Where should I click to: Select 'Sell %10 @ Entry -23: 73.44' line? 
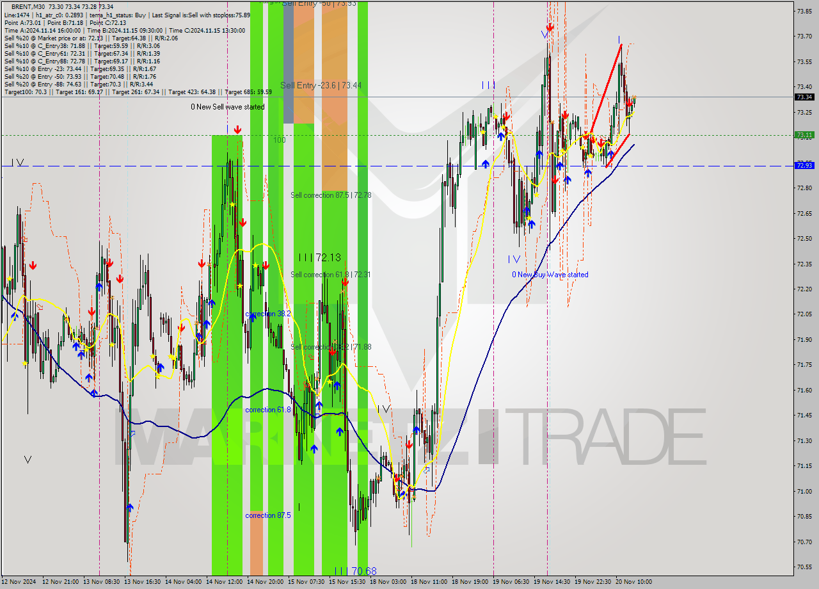tap(80, 69)
